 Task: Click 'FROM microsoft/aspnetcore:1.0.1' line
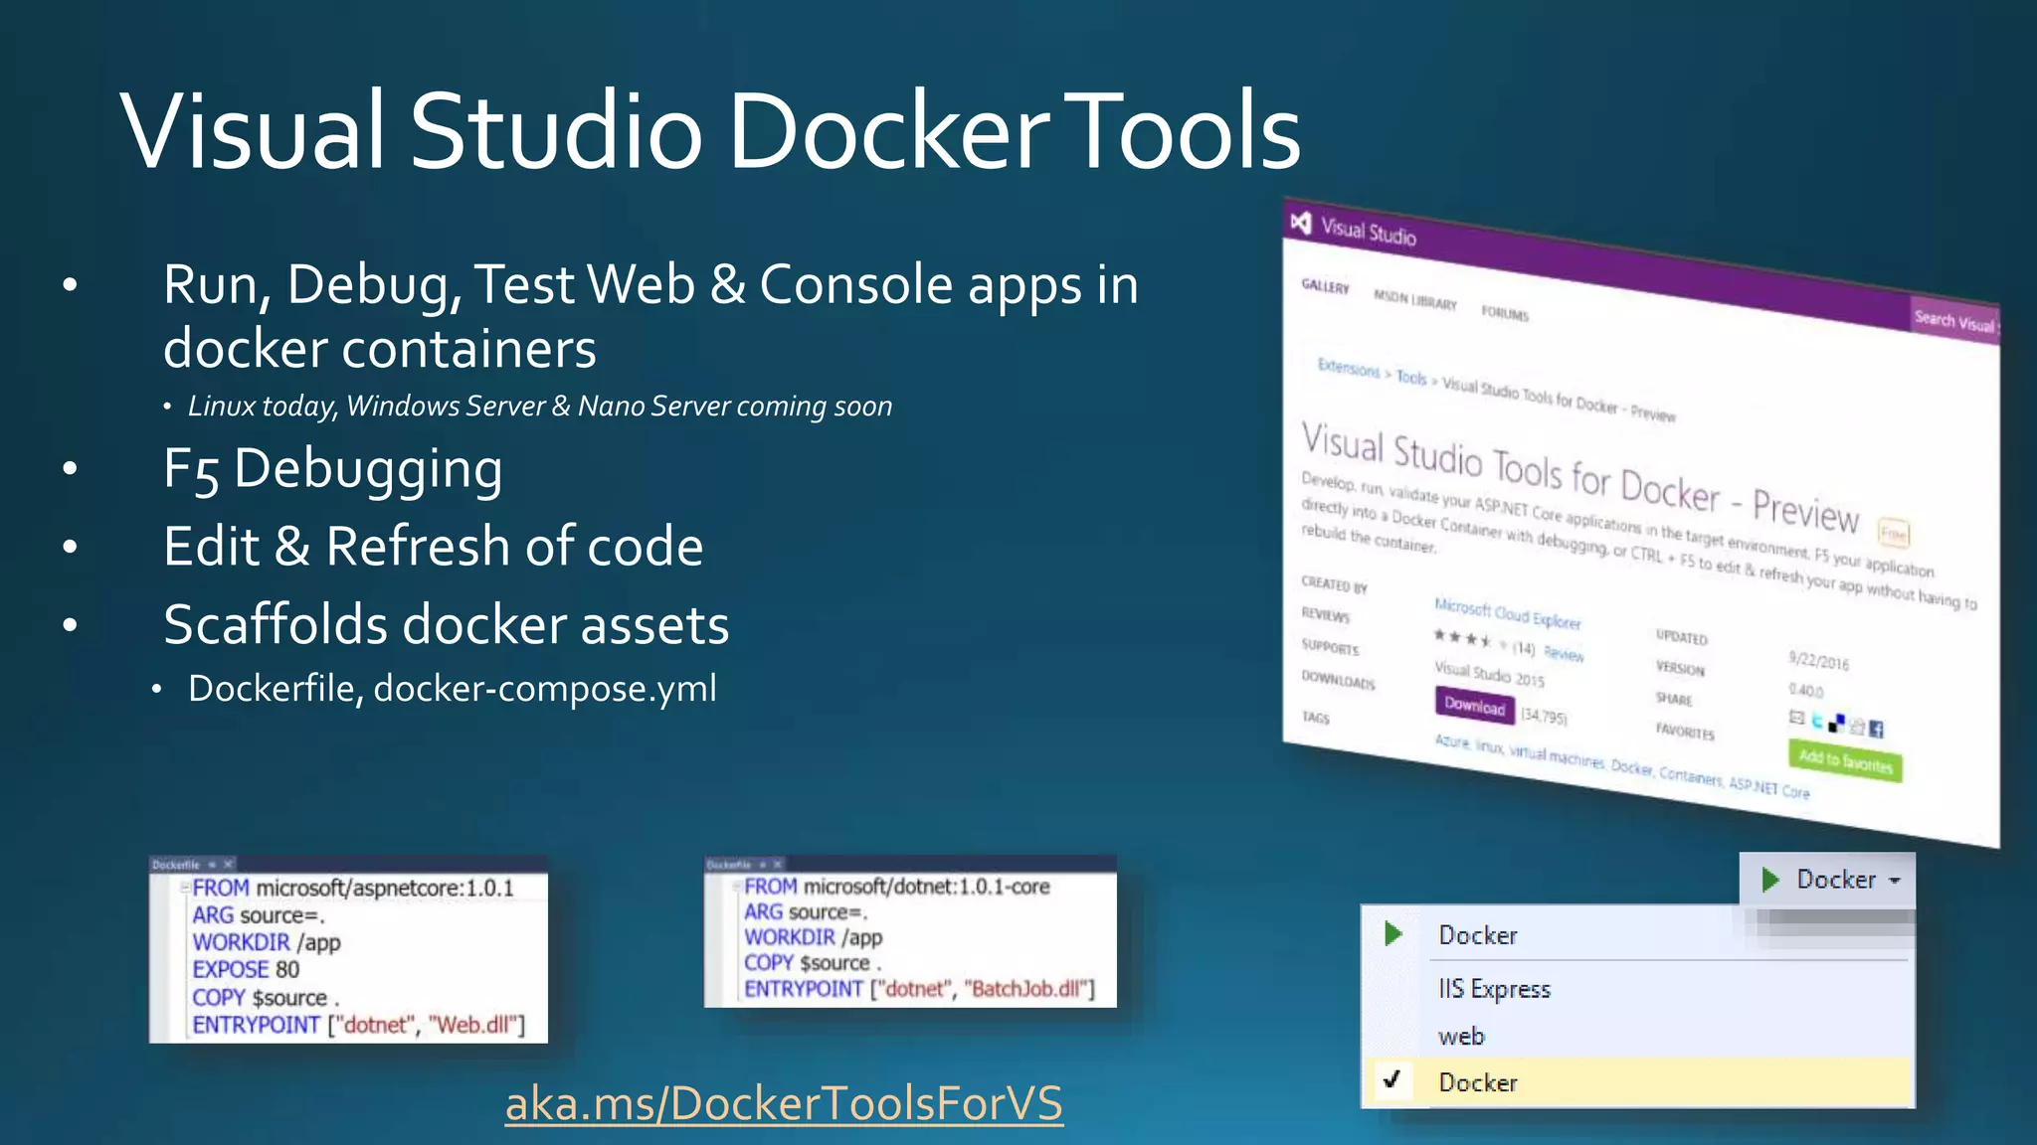click(x=353, y=888)
